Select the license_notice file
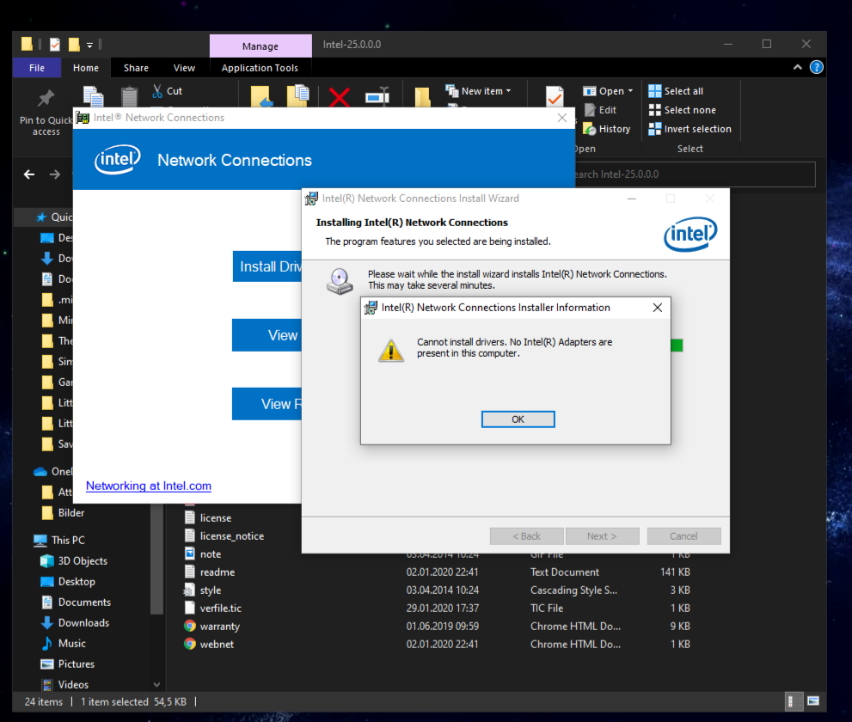 pos(231,536)
